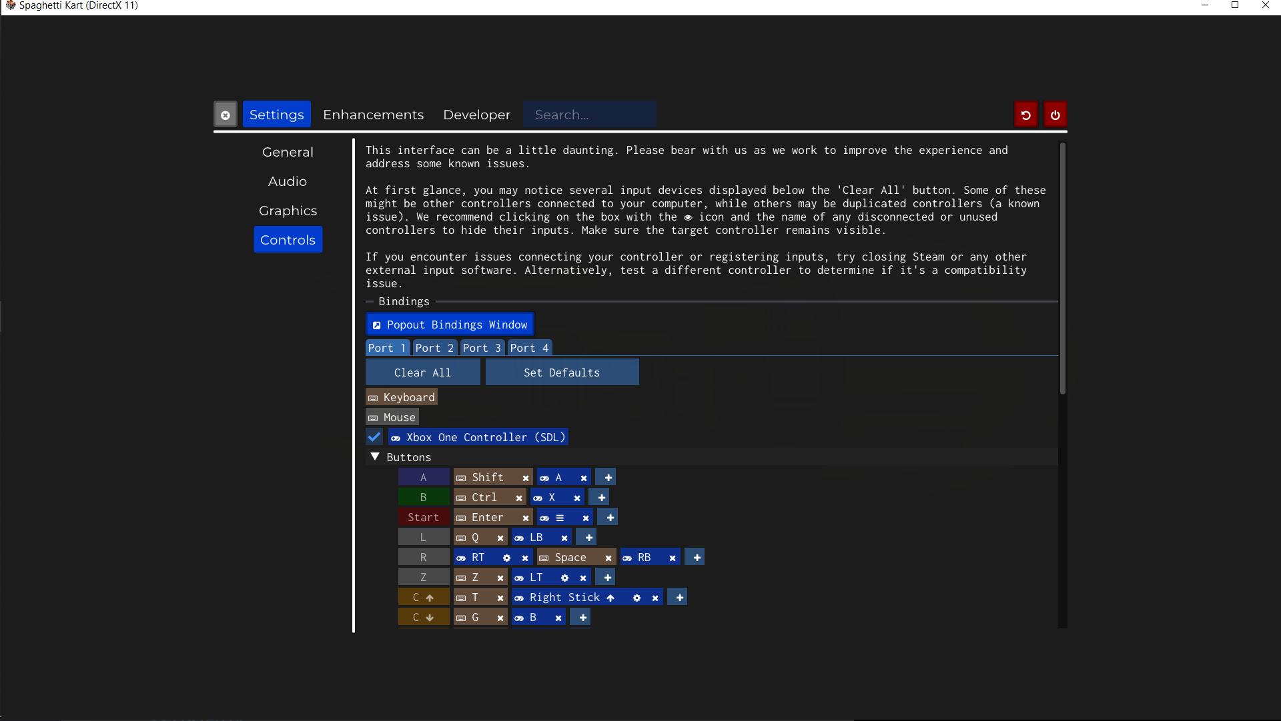Viewport: 1281px width, 721px height.
Task: Click the Right Stick up binding
Action: (x=571, y=598)
